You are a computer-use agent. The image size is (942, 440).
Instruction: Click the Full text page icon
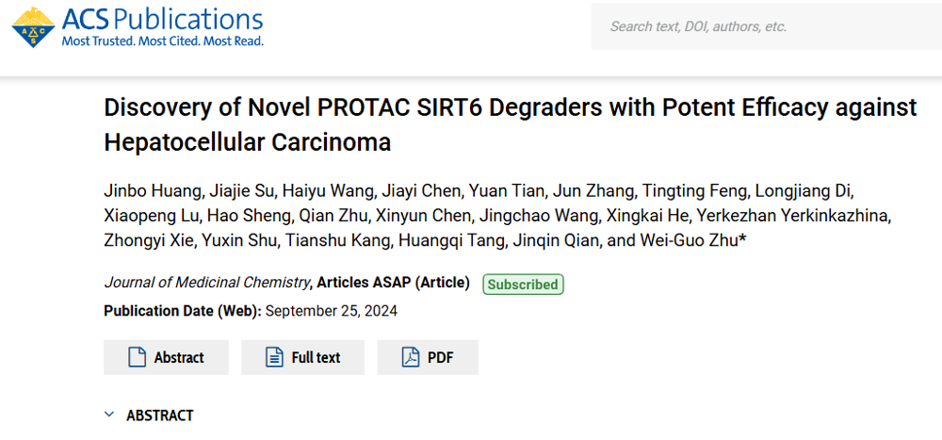274,357
